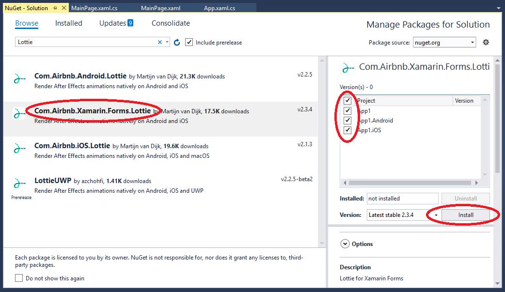Toggle Include prerelease checkbox

point(189,42)
